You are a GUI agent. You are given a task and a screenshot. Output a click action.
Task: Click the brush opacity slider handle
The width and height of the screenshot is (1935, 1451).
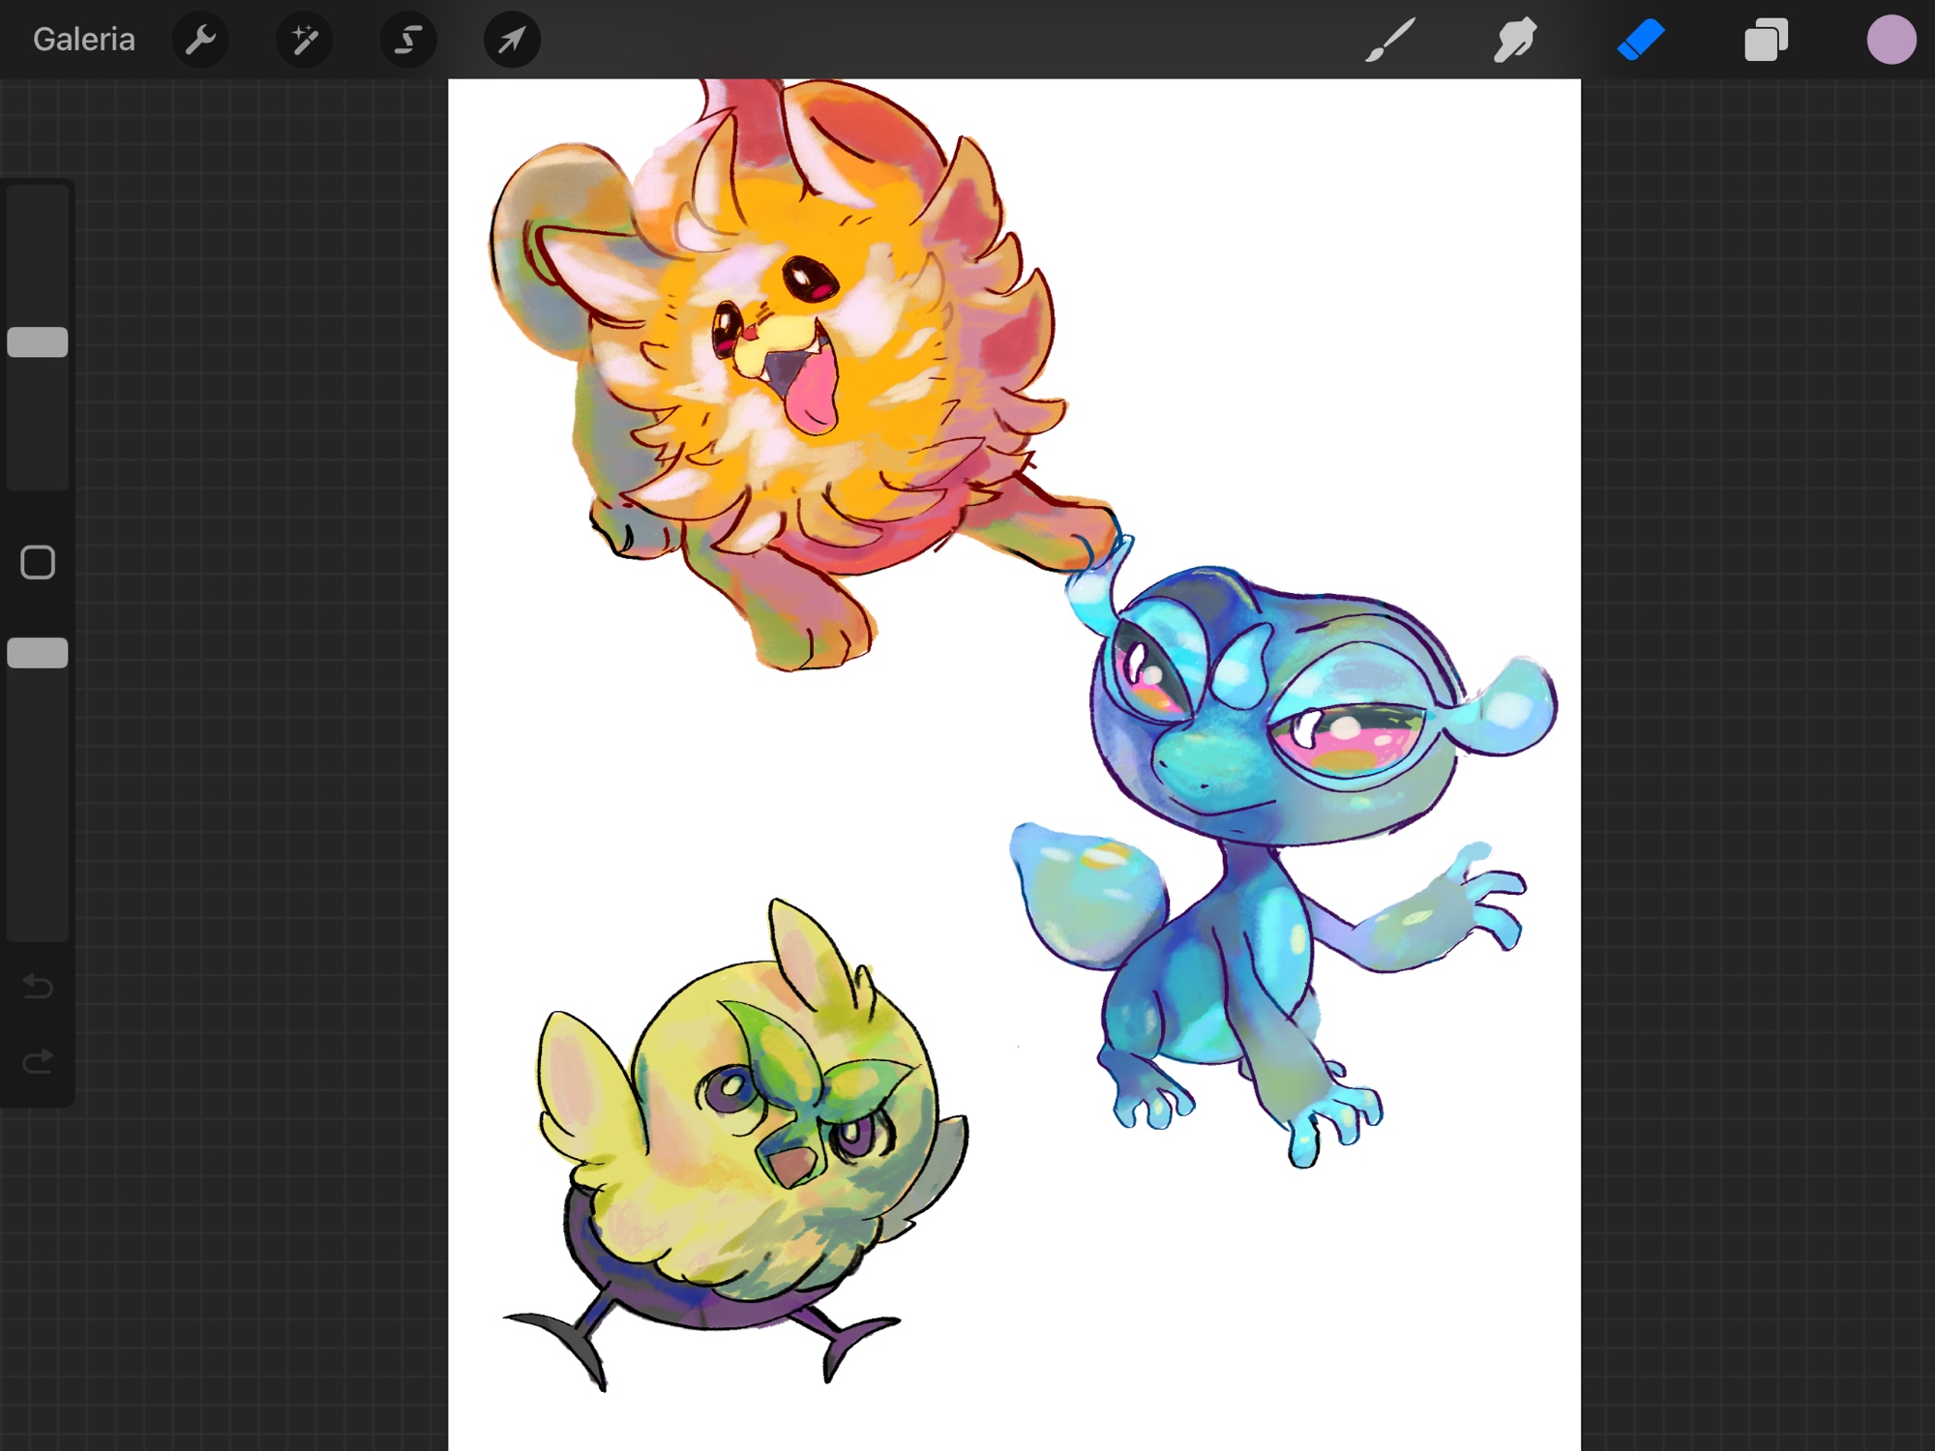click(x=38, y=653)
